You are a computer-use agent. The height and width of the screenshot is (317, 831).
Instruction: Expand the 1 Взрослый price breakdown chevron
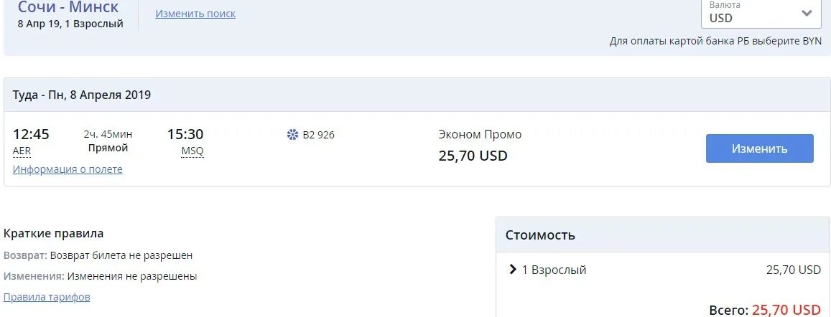pos(513,270)
